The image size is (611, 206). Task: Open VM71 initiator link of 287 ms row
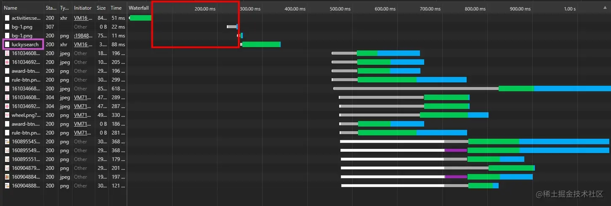coord(82,106)
